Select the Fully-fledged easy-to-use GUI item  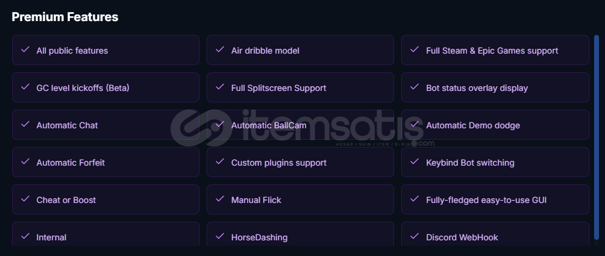coord(495,199)
